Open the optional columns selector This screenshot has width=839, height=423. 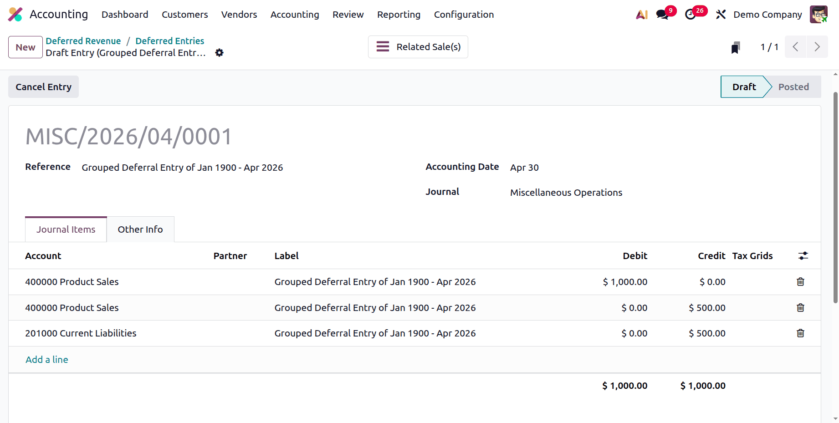click(803, 255)
